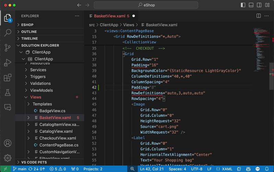The width and height of the screenshot is (274, 172).
Task: Click the unsaved dot on BasketView.xaml tab
Action: pos(133,16)
